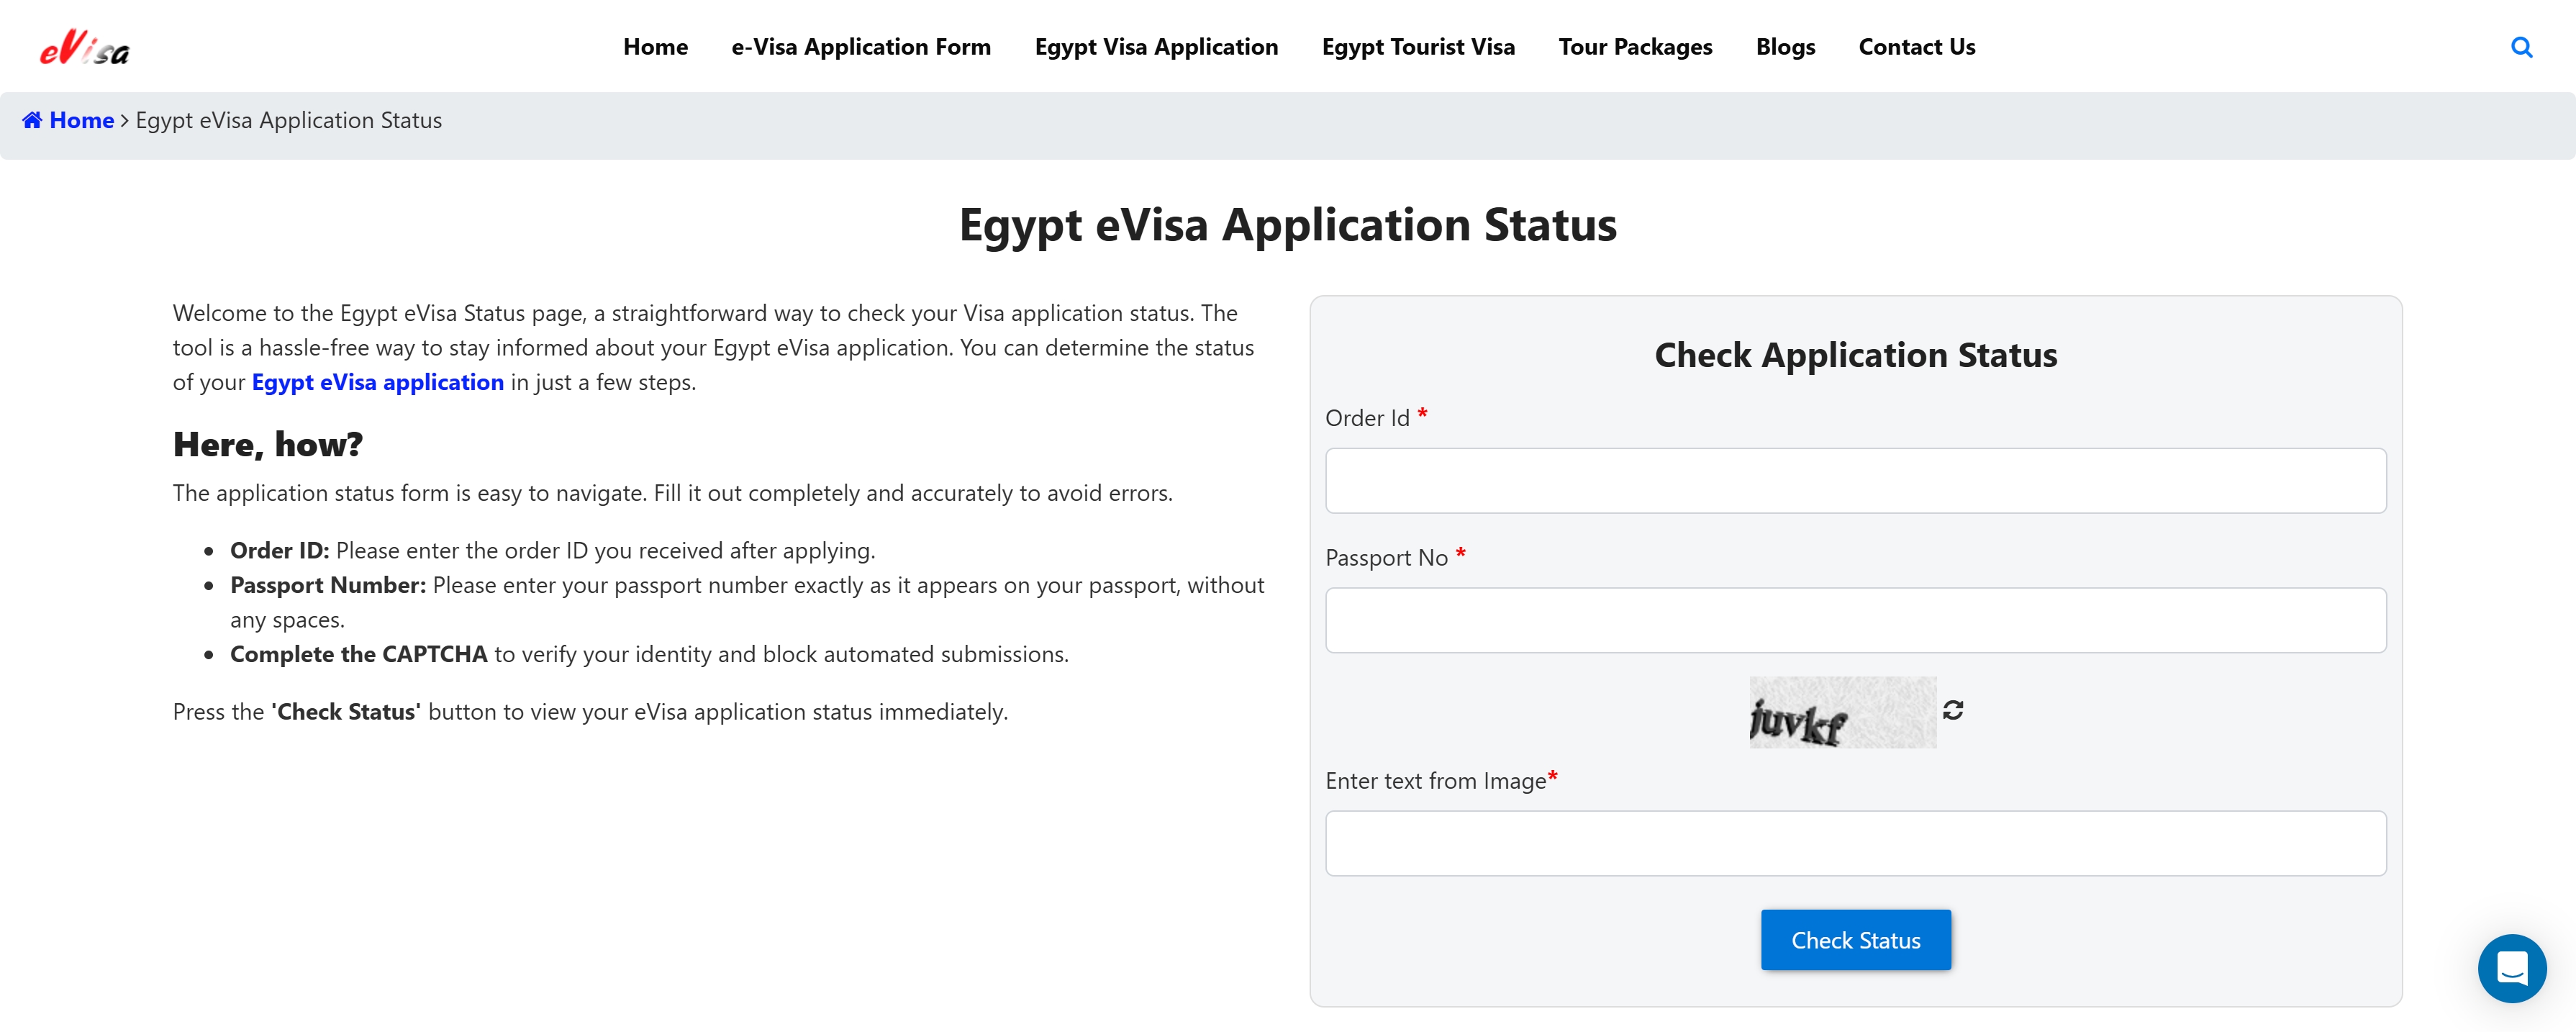Go to e-Visa Application Form
This screenshot has height=1032, width=2576.
click(861, 47)
